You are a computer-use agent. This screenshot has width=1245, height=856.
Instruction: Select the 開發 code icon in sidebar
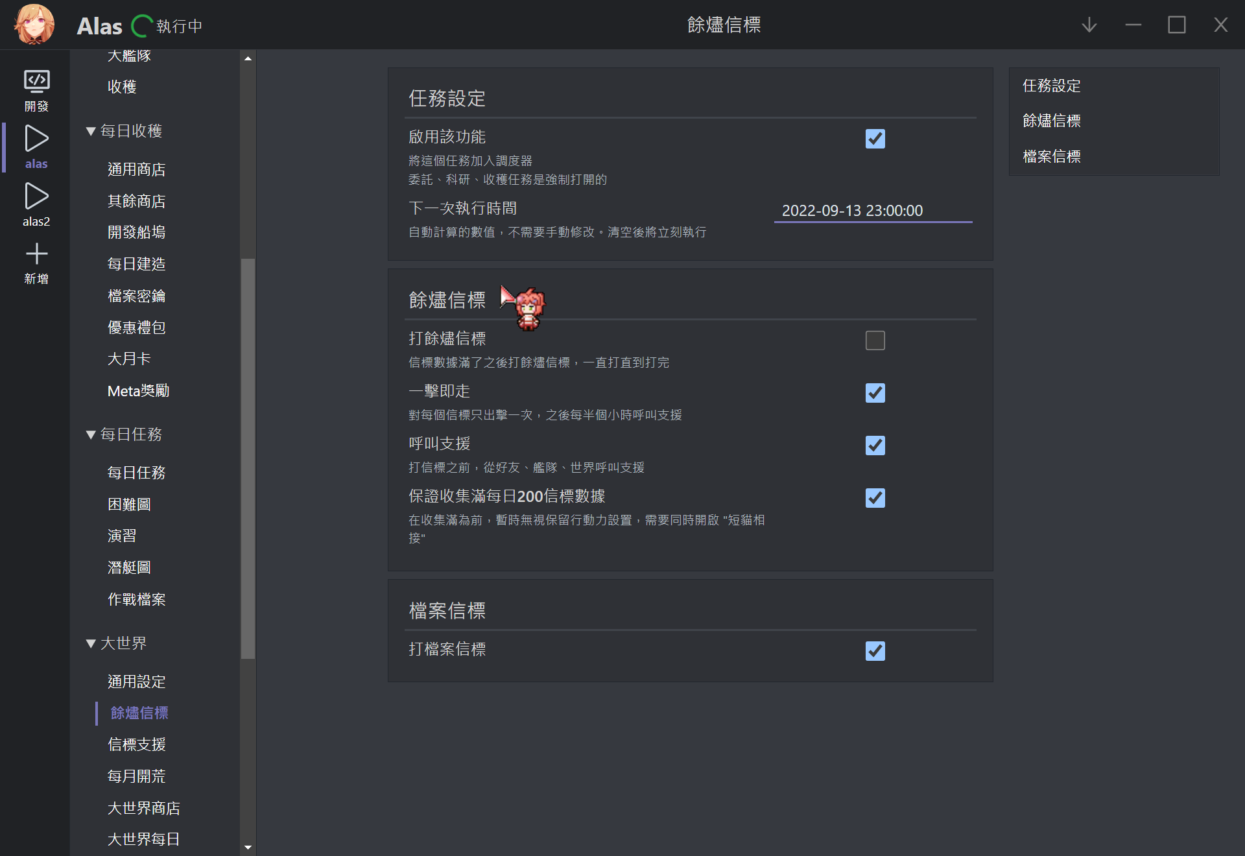36,83
